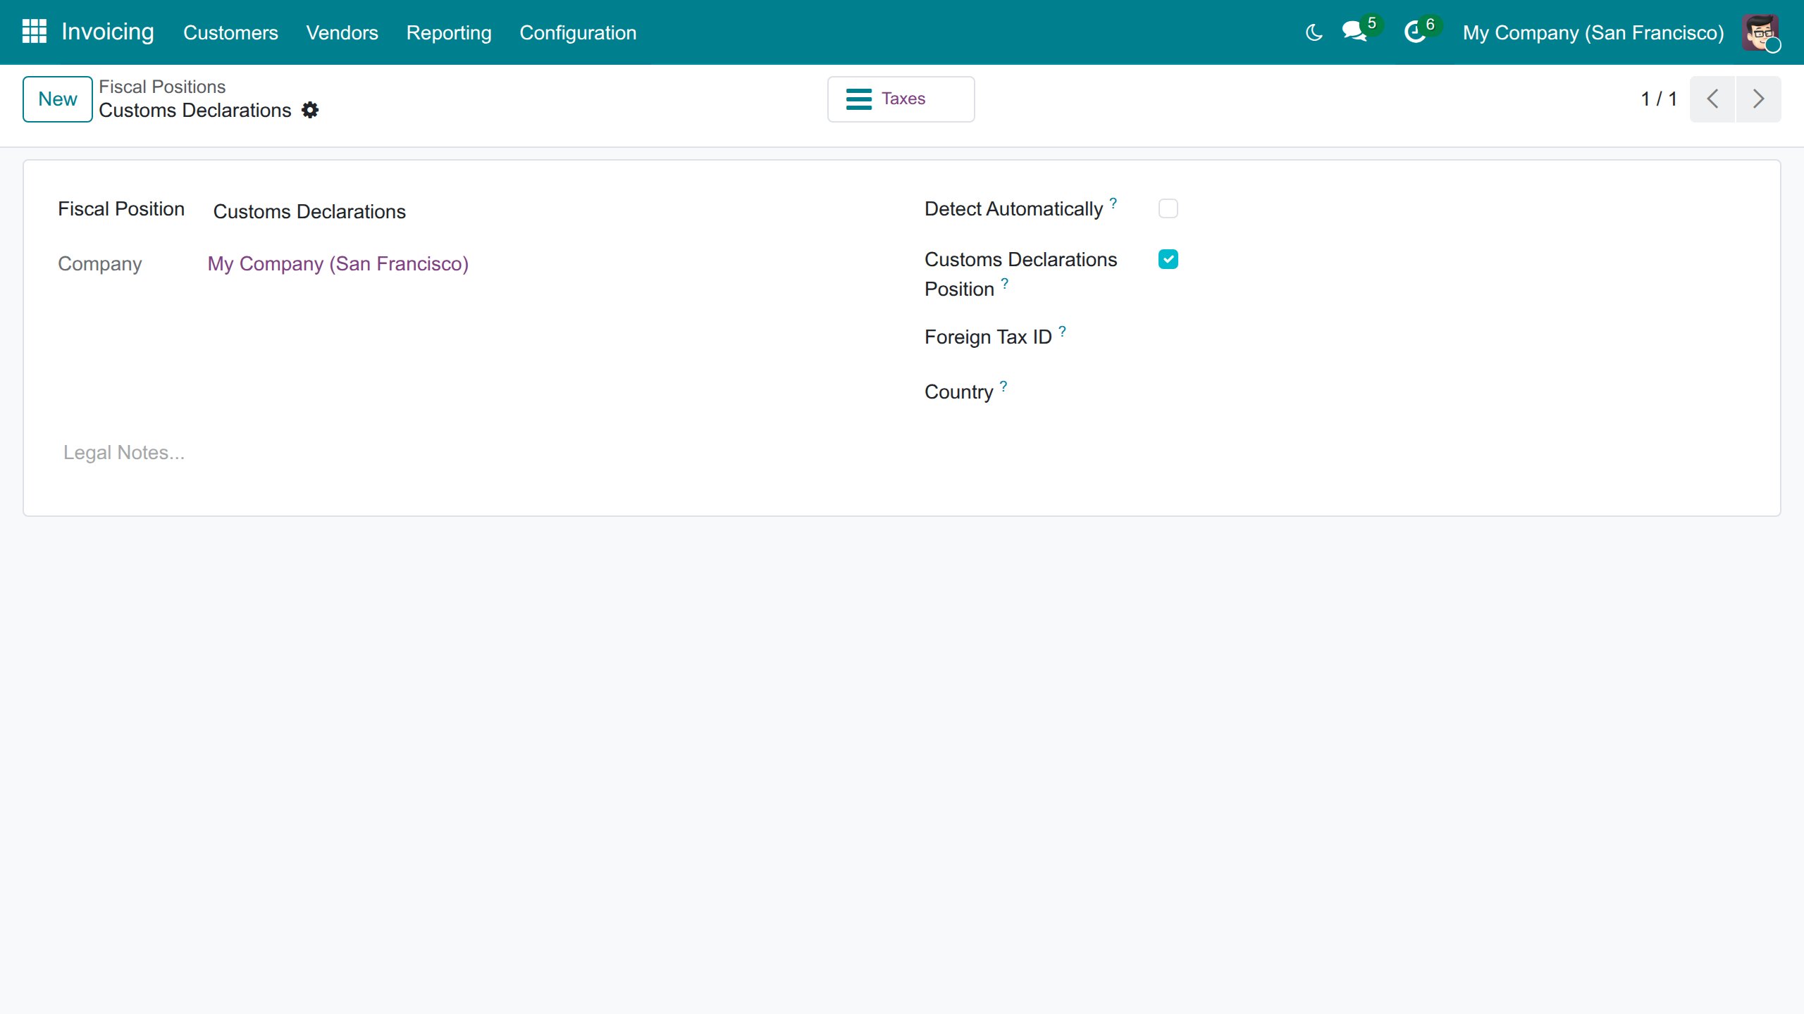Open the conversations messages icon
The width and height of the screenshot is (1804, 1014).
[1354, 32]
